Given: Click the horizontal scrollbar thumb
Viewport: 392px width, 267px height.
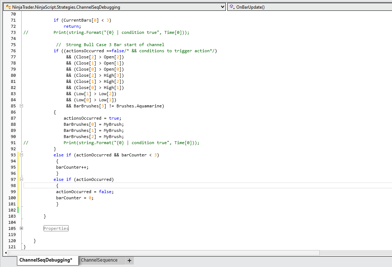Looking at the screenshot, I should click(x=164, y=253).
